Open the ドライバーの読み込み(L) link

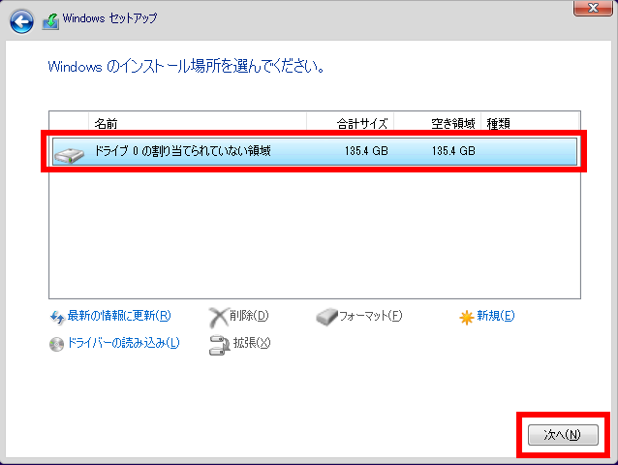[122, 344]
